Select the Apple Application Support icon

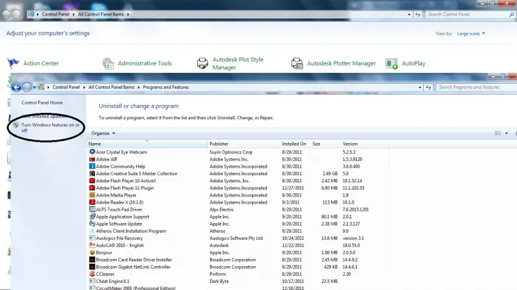(92, 217)
